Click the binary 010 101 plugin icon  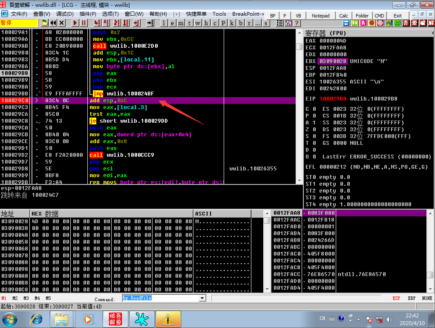389,23
